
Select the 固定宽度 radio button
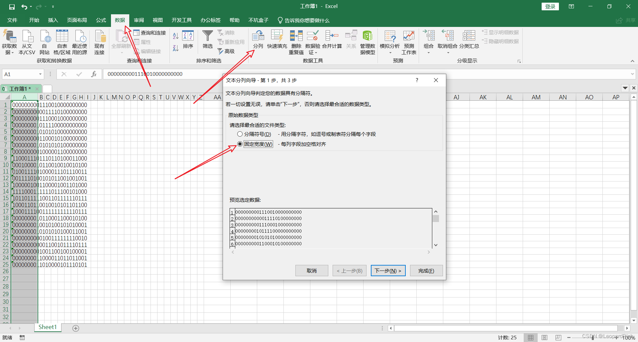(x=240, y=144)
